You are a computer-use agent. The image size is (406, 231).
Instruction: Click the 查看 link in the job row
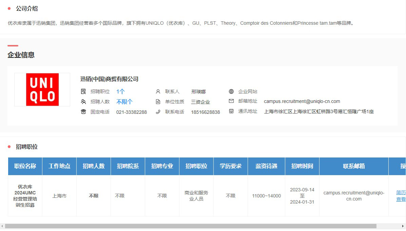[x=401, y=199]
